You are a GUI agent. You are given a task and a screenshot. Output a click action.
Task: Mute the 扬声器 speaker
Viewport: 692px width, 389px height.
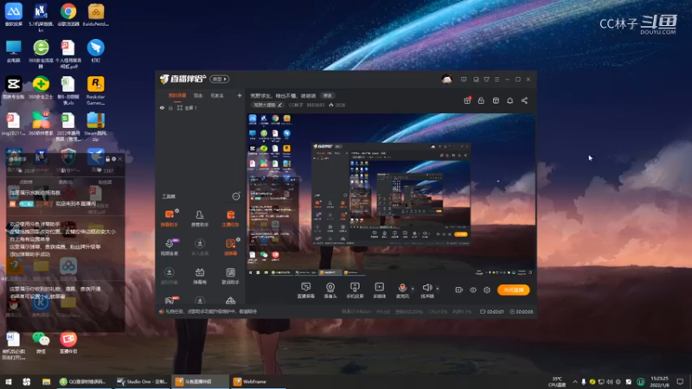[x=426, y=290]
